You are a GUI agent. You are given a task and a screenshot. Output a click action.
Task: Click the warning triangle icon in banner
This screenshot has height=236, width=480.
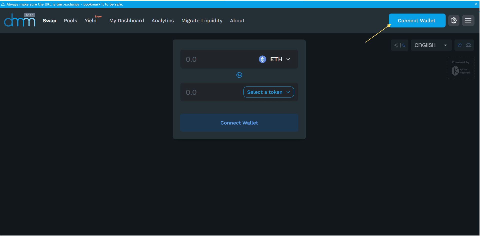3,4
